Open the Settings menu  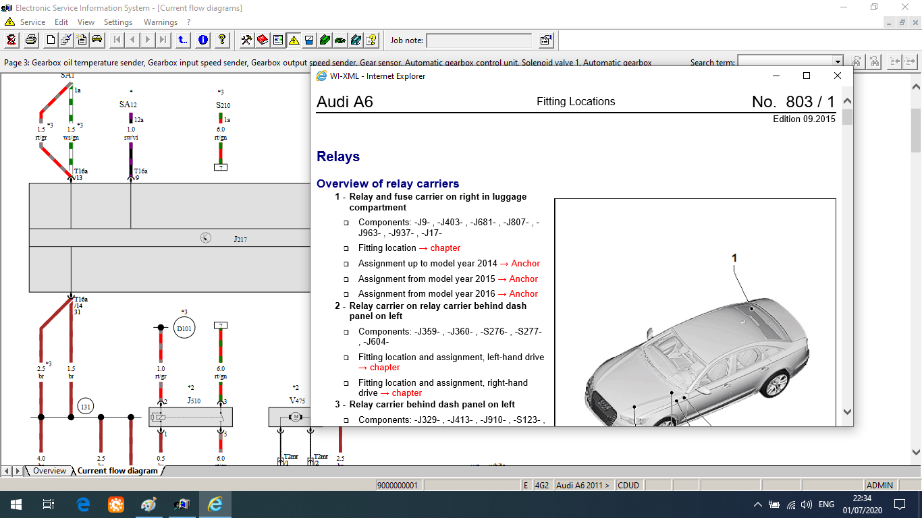click(118, 22)
